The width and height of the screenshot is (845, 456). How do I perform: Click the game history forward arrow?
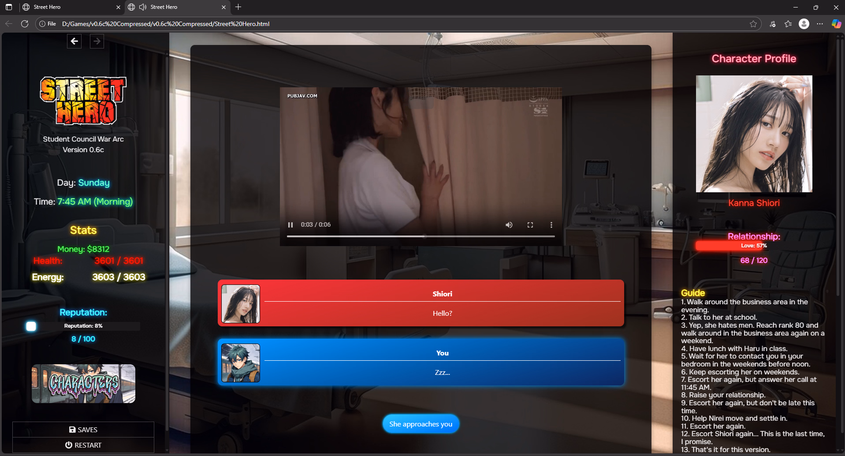click(x=97, y=41)
